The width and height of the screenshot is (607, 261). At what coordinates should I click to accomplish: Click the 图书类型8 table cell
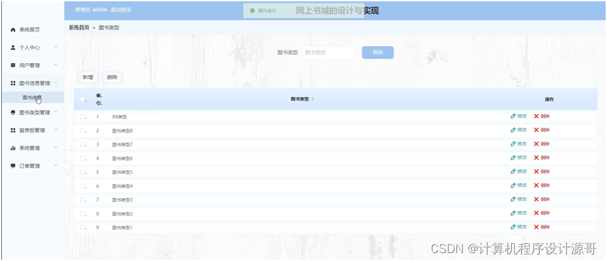[122, 130]
